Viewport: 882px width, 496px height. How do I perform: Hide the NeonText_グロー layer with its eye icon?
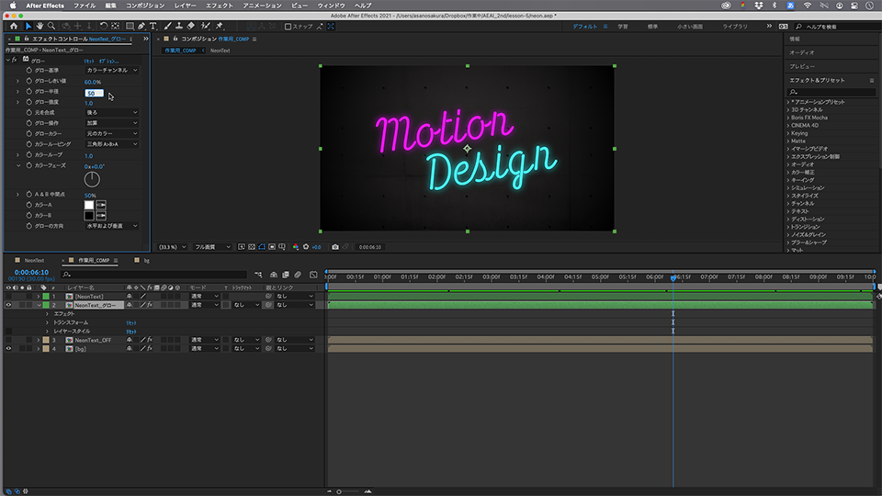8,305
